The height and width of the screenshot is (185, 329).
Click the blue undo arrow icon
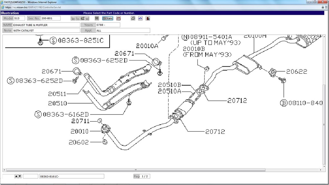tap(140, 19)
